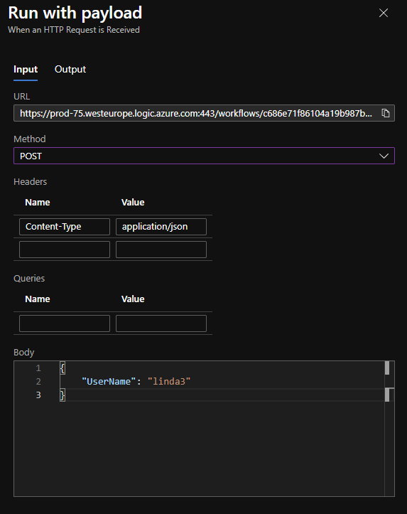Expand the Method dropdown chevron
Viewport: 407px width, 514px height.
(384, 156)
